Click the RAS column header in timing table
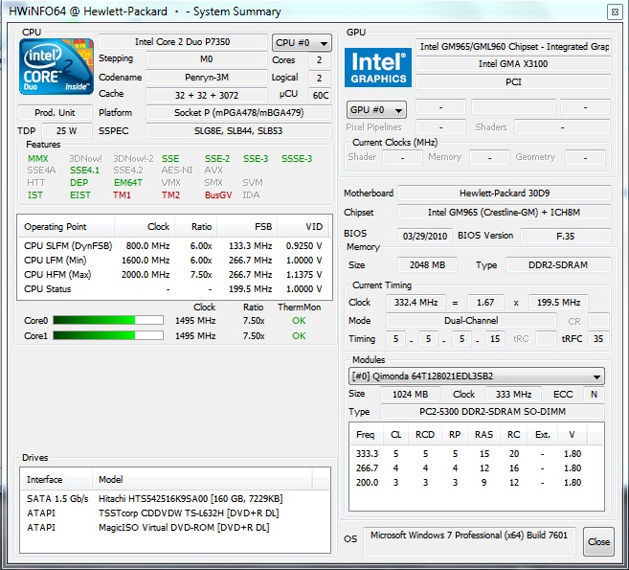The width and height of the screenshot is (629, 570). (483, 435)
